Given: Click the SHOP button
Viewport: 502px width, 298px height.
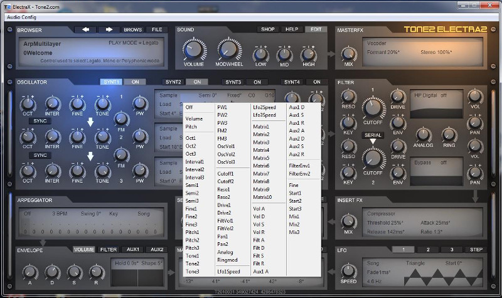Looking at the screenshot, I should (268, 29).
